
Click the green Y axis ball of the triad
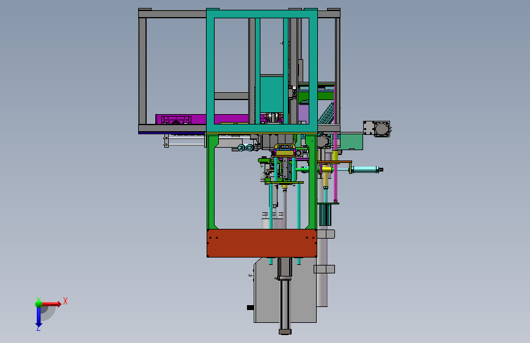(39, 303)
